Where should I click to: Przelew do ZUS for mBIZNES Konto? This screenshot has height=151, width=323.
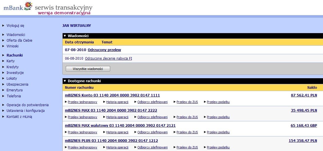pyautogui.click(x=187, y=102)
